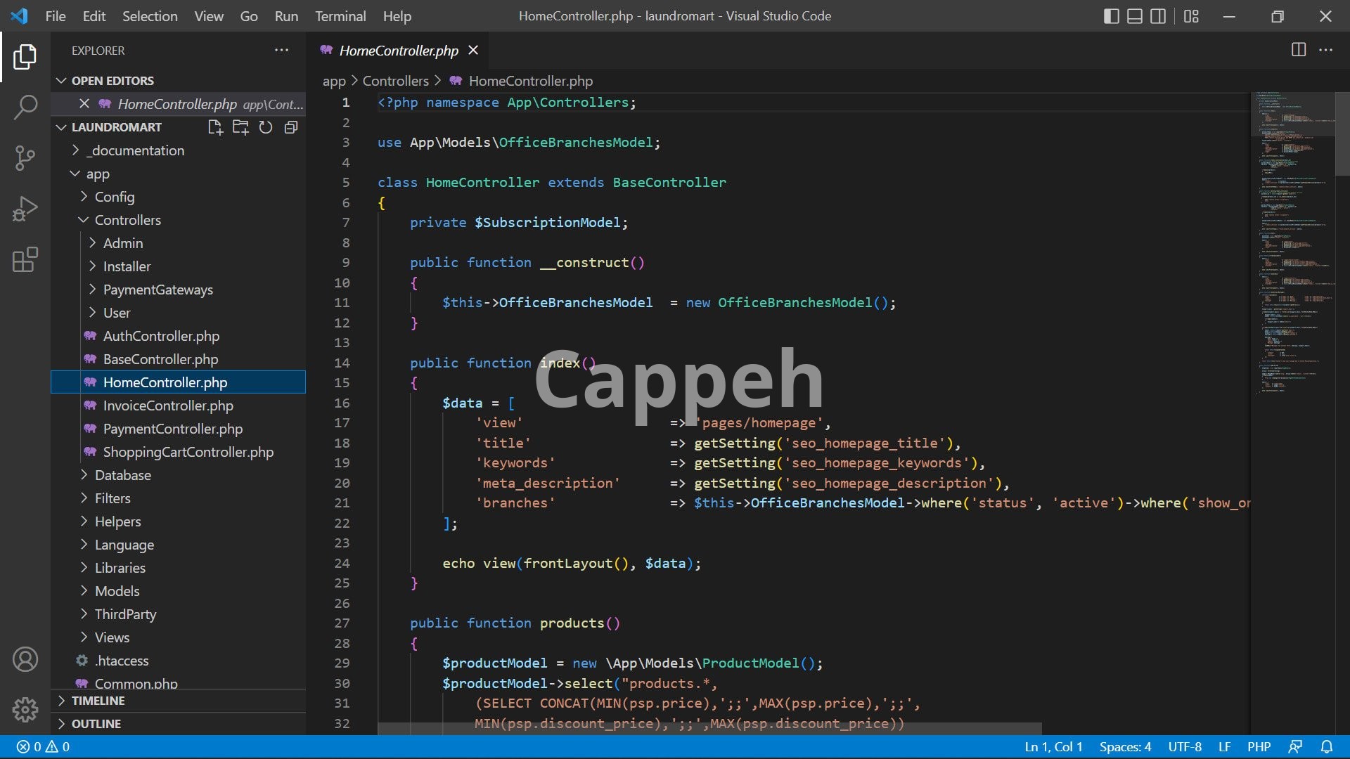Toggle Primary Side Bar layout button
Image resolution: width=1350 pixels, height=759 pixels.
[1112, 16]
